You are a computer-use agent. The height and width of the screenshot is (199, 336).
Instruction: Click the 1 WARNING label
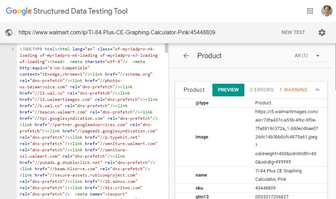point(293,90)
